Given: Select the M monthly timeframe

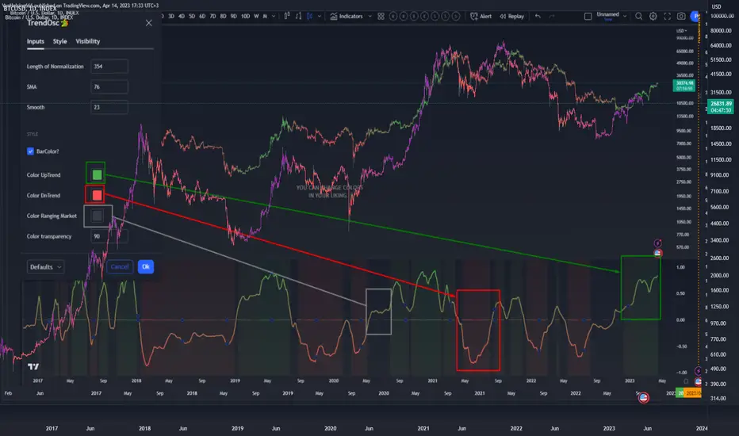Looking at the screenshot, I should pyautogui.click(x=265, y=17).
